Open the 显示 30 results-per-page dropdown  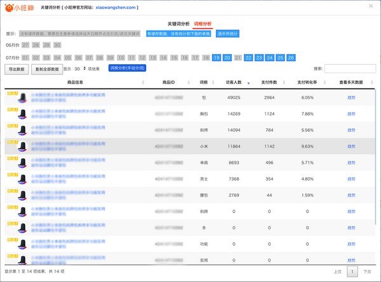coord(79,69)
